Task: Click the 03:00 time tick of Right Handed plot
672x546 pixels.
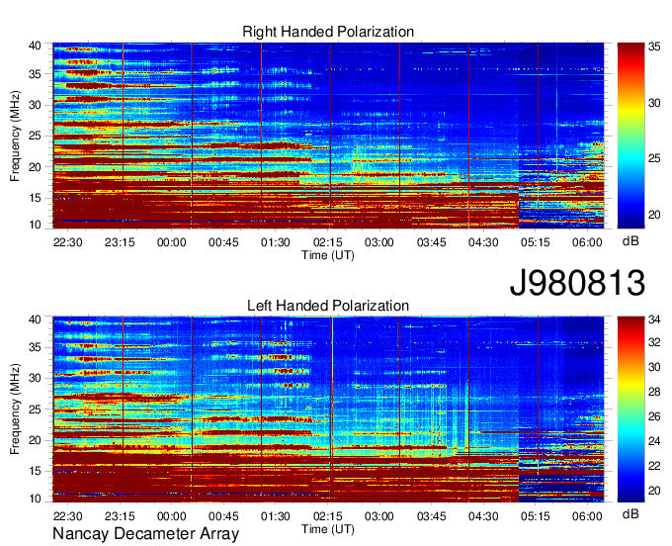Action: coord(379,242)
